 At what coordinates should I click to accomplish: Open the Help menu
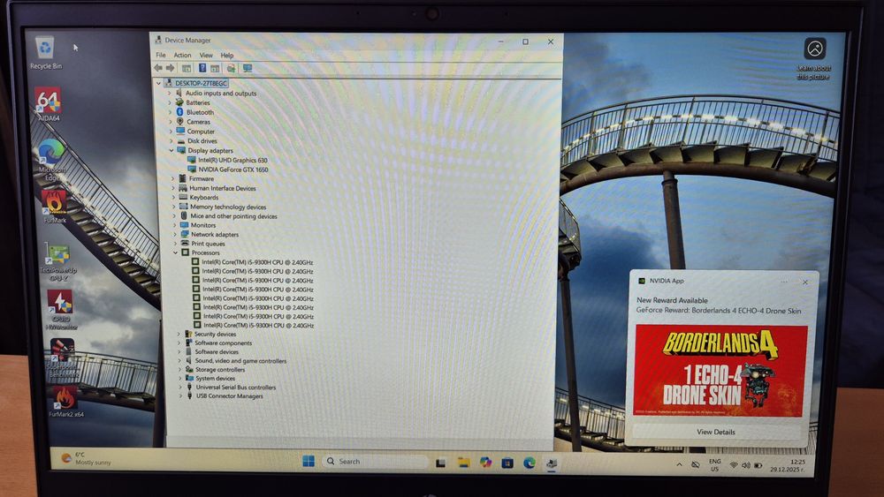(x=226, y=55)
